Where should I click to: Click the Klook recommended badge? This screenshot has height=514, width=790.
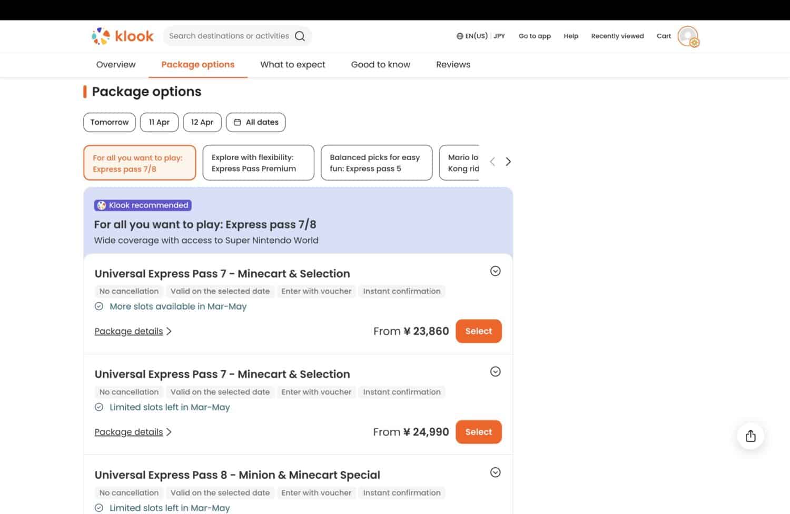pos(143,205)
